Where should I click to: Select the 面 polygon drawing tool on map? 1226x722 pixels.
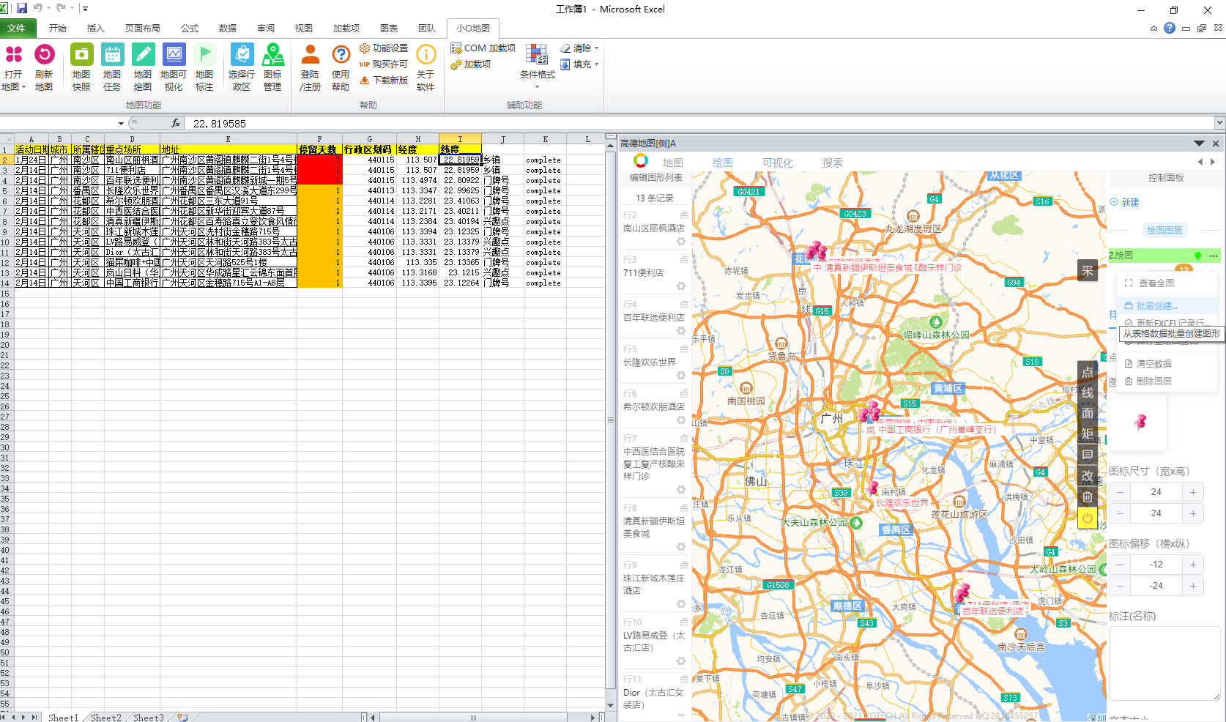(1088, 413)
